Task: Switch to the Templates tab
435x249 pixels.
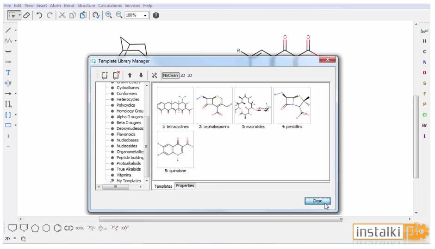Action: pos(163,186)
